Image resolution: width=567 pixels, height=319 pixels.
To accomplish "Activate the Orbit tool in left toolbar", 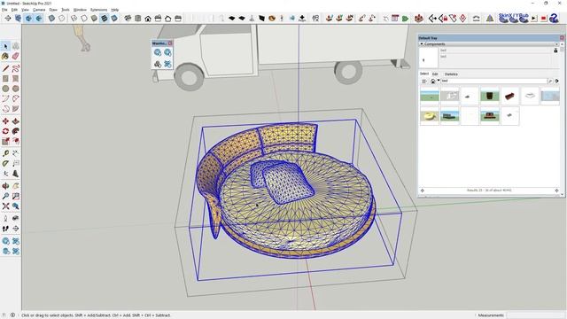I will pos(5,186).
